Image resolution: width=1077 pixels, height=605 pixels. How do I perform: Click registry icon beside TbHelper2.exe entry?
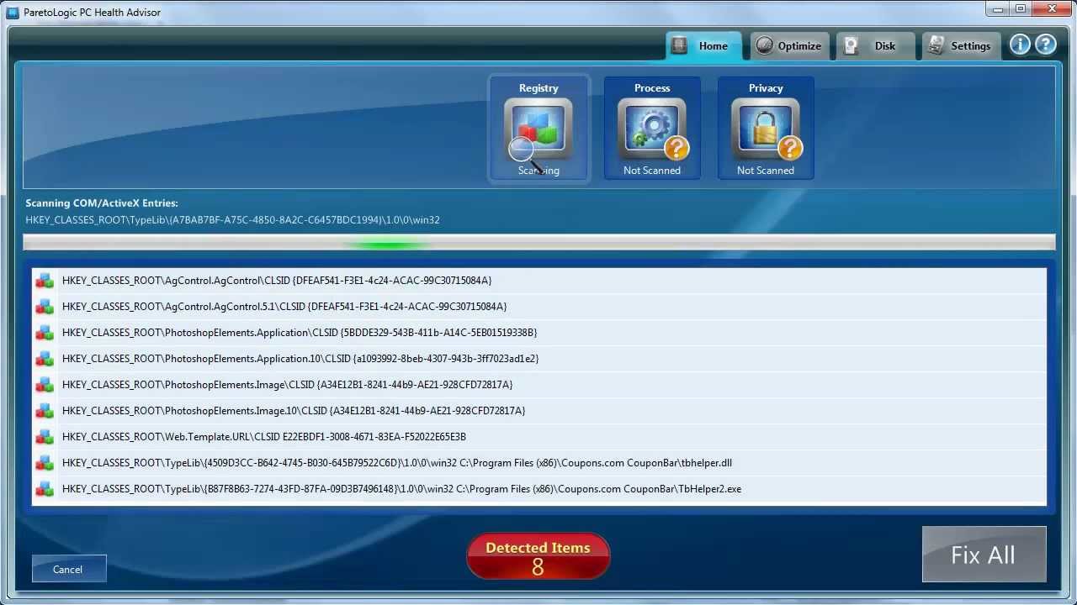coord(45,489)
